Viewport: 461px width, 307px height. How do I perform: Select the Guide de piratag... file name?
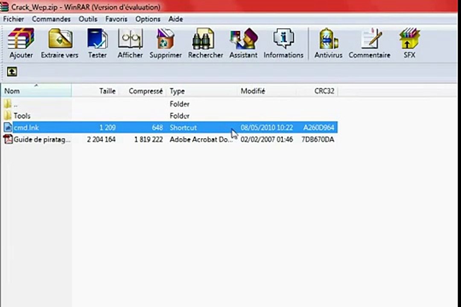tap(42, 139)
